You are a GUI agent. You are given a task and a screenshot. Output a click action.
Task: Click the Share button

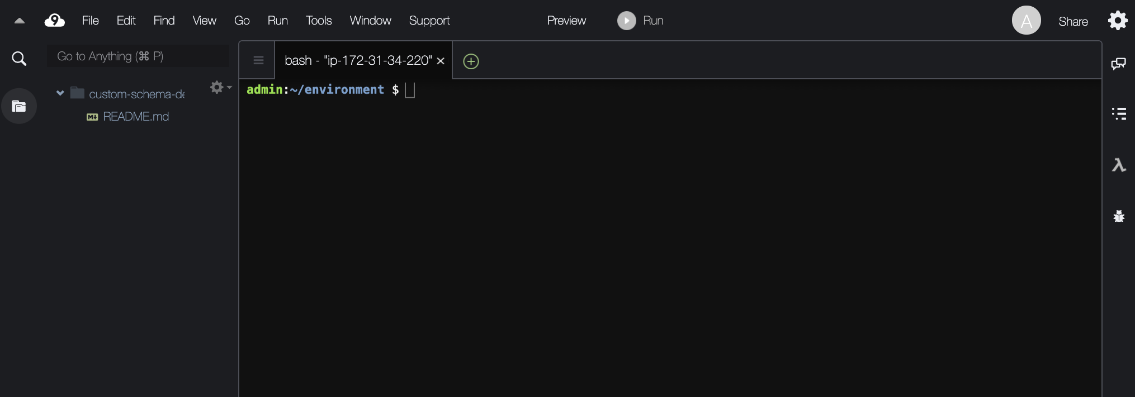pyautogui.click(x=1073, y=21)
